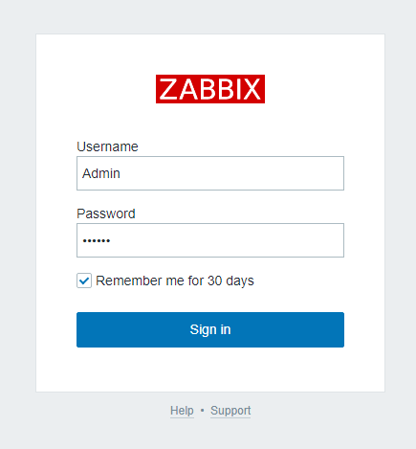Click the Password label text

106,213
